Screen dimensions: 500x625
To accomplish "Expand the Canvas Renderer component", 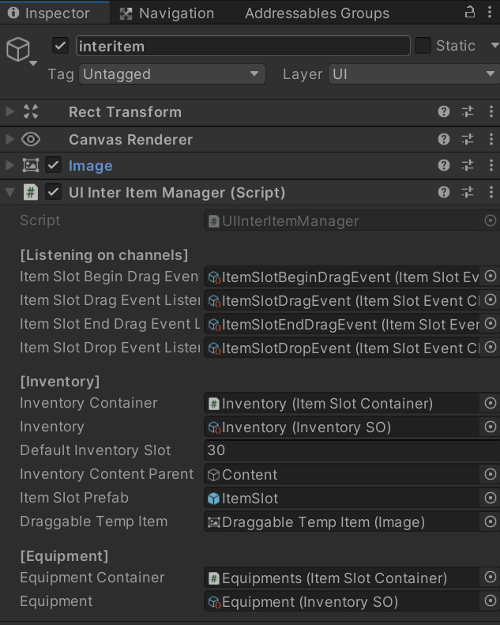I will pyautogui.click(x=10, y=139).
